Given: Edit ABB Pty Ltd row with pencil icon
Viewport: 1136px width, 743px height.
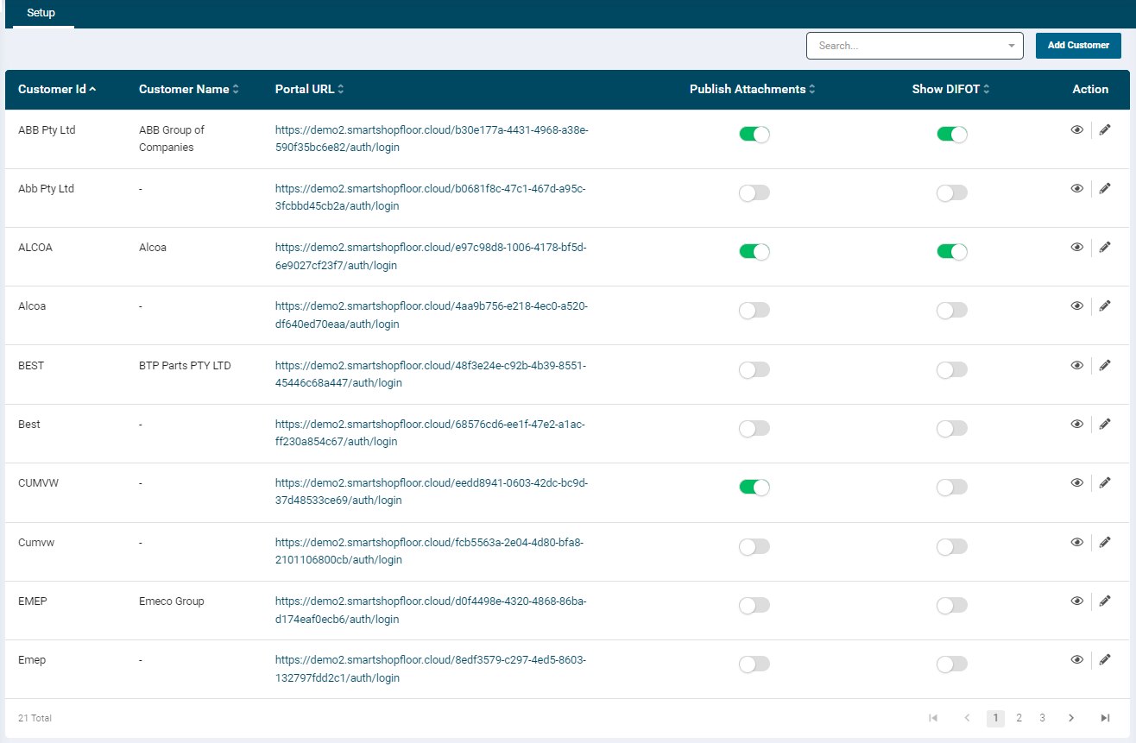Looking at the screenshot, I should pyautogui.click(x=1105, y=129).
